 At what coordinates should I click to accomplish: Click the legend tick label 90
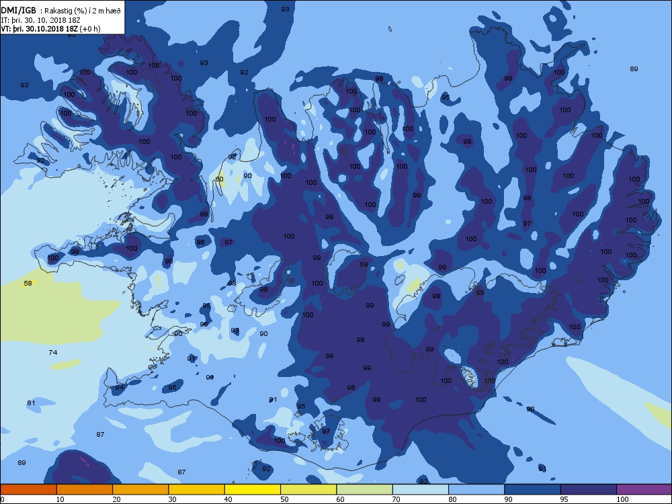(508, 499)
